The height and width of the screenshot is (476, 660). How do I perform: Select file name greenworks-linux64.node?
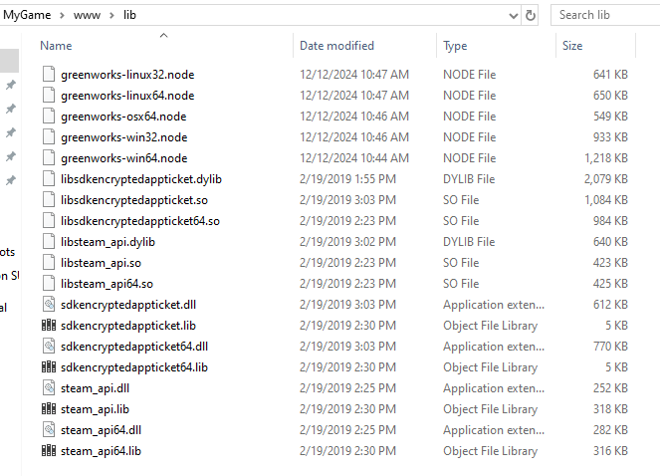point(127,96)
